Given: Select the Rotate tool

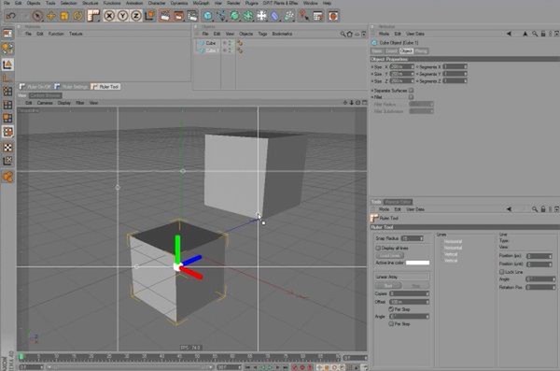Looking at the screenshot, I should [77, 16].
